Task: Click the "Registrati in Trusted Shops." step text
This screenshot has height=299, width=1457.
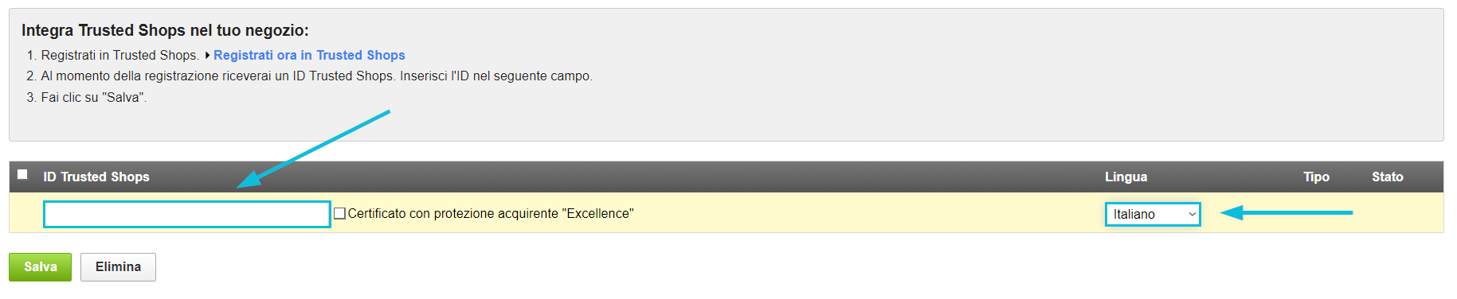Action: 120,55
